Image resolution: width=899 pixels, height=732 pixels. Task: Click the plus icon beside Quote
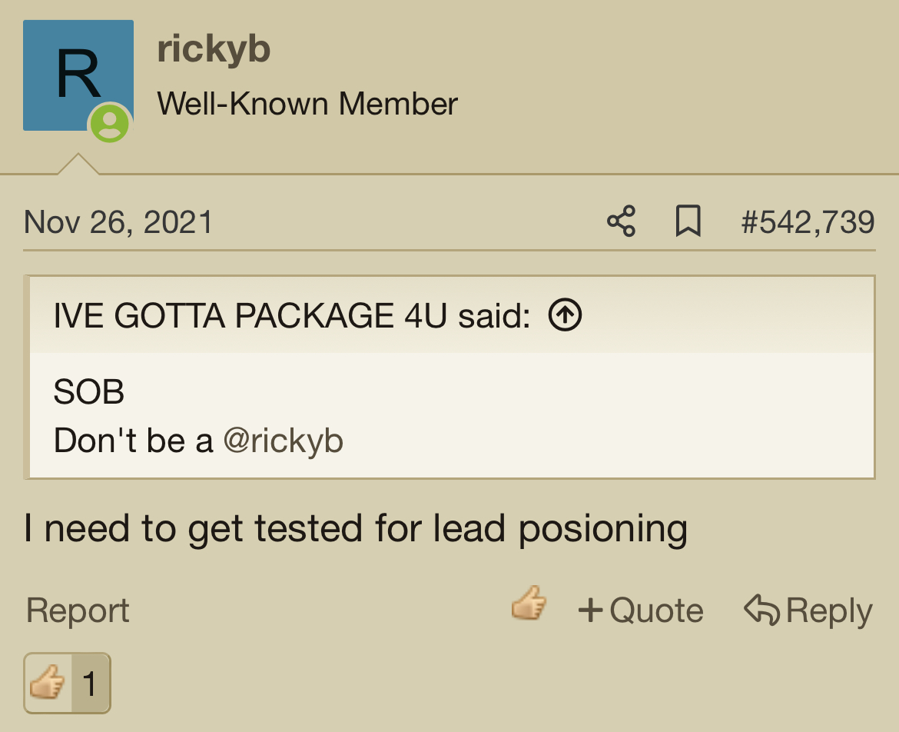pyautogui.click(x=591, y=609)
